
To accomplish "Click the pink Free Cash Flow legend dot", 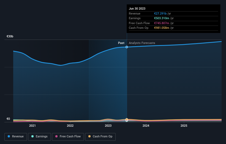I will pos(56,136).
